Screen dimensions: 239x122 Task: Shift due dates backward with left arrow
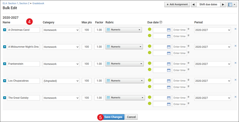click(x=194, y=4)
